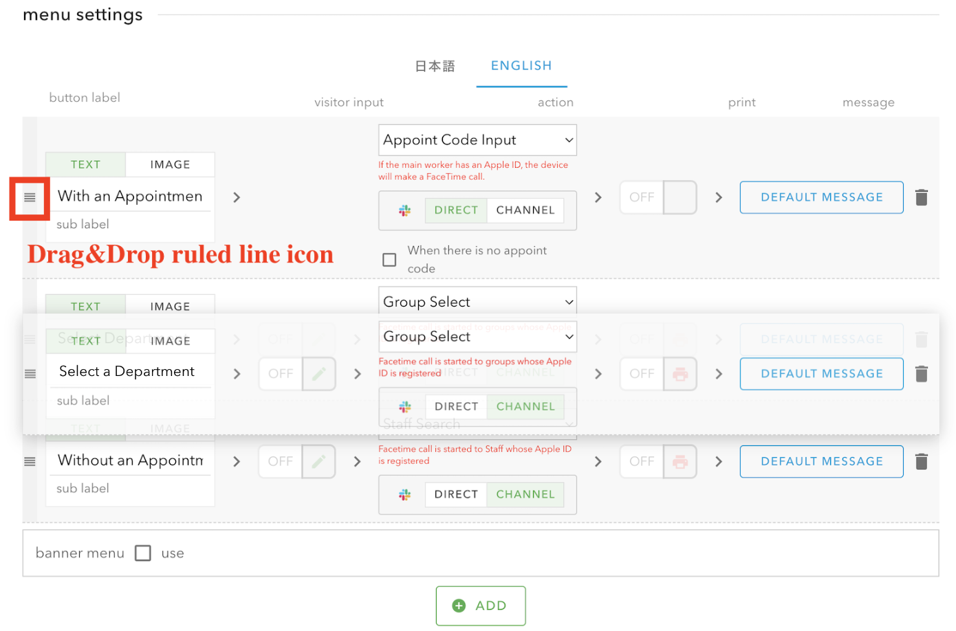Click the drag handle icon beside With an Appointment

pos(29,197)
